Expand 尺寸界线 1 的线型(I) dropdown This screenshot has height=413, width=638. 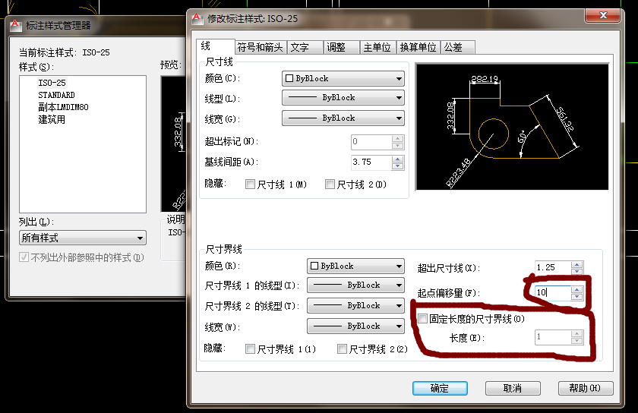pos(355,285)
